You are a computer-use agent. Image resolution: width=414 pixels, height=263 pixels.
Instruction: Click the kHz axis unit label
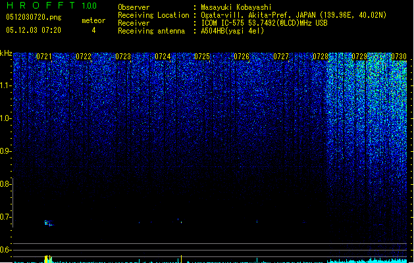click(x=6, y=53)
